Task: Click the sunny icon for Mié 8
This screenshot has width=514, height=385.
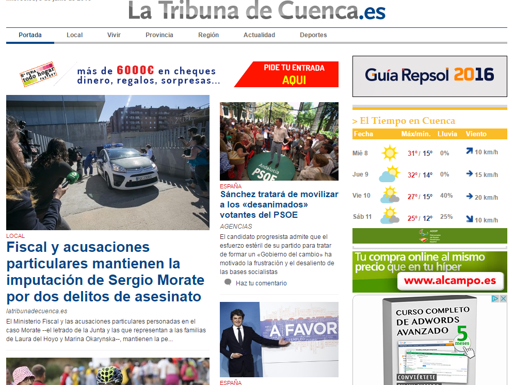Action: pos(390,153)
